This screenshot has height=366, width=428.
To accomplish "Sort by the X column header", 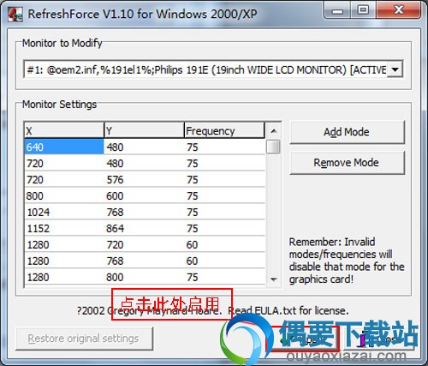I will 64,130.
